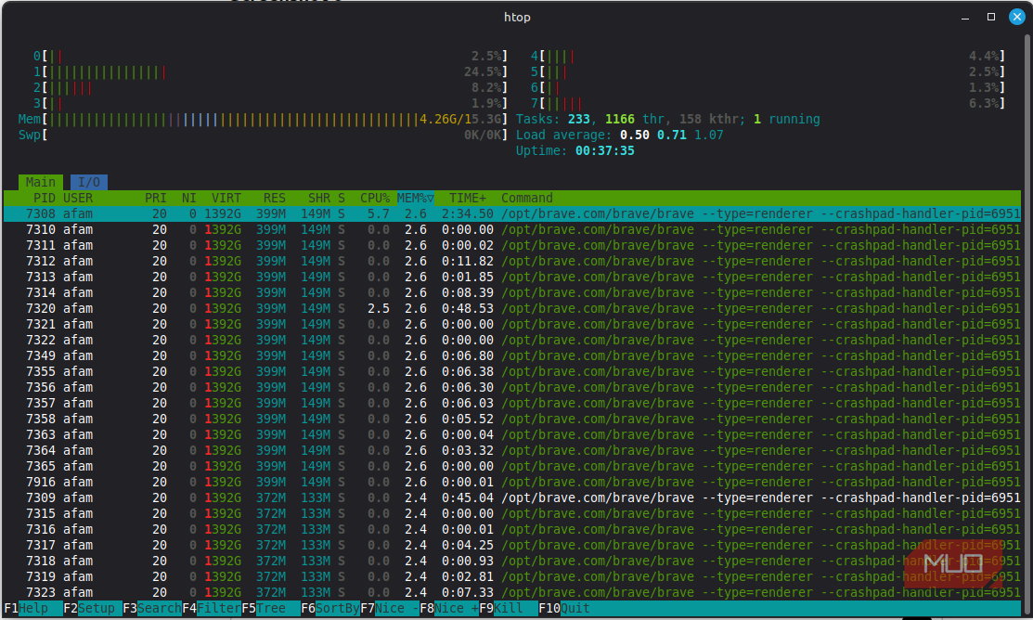Click the Load average values

coord(671,136)
